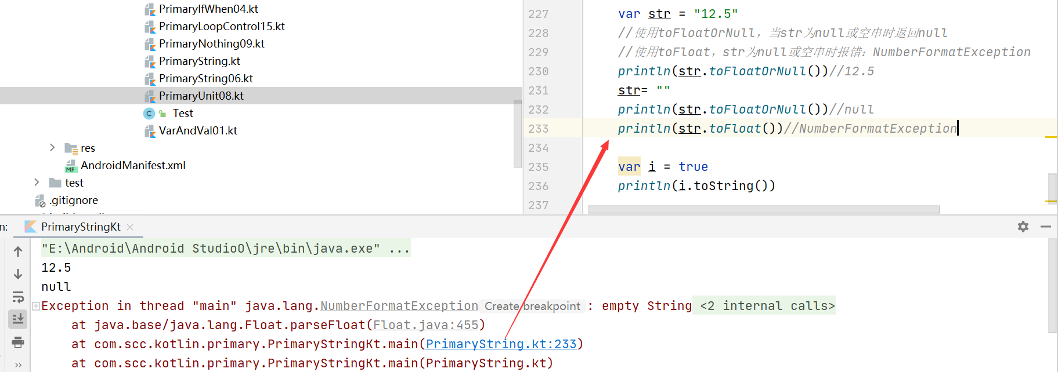Click up the stack trace arrow
Viewport: 1058px width, 372px height.
18,251
